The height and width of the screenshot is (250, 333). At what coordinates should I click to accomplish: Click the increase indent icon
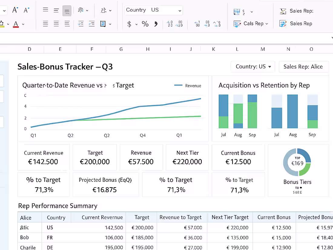click(91, 24)
